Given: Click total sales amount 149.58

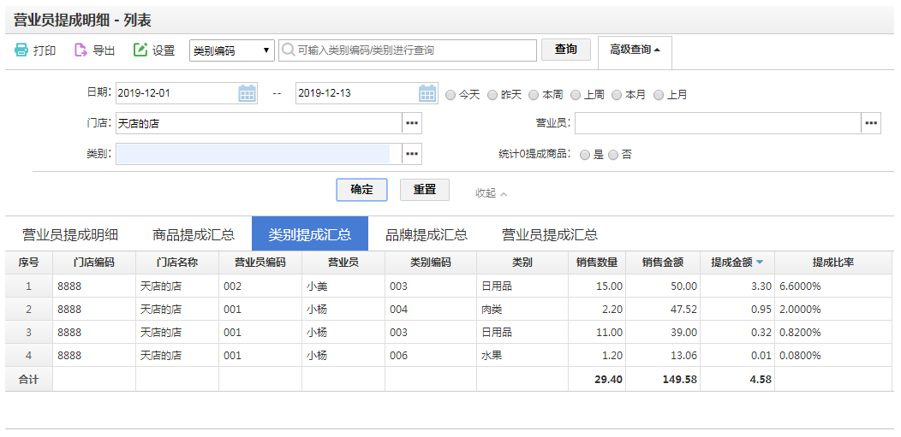Looking at the screenshot, I should pyautogui.click(x=663, y=379).
